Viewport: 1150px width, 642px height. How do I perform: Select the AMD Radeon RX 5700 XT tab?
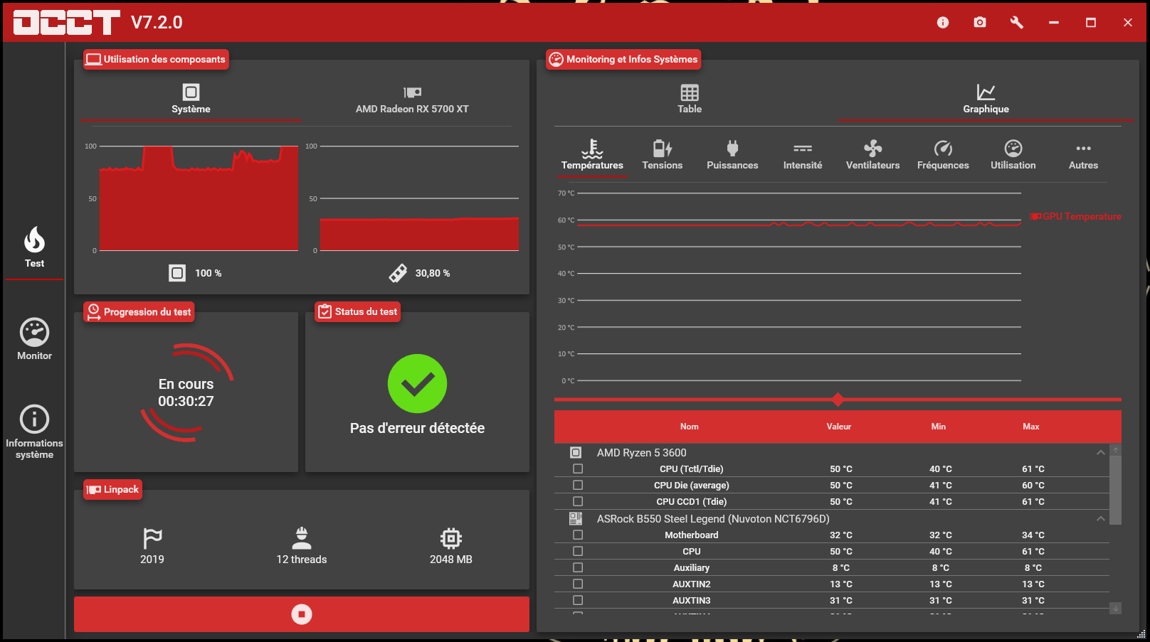(x=413, y=100)
